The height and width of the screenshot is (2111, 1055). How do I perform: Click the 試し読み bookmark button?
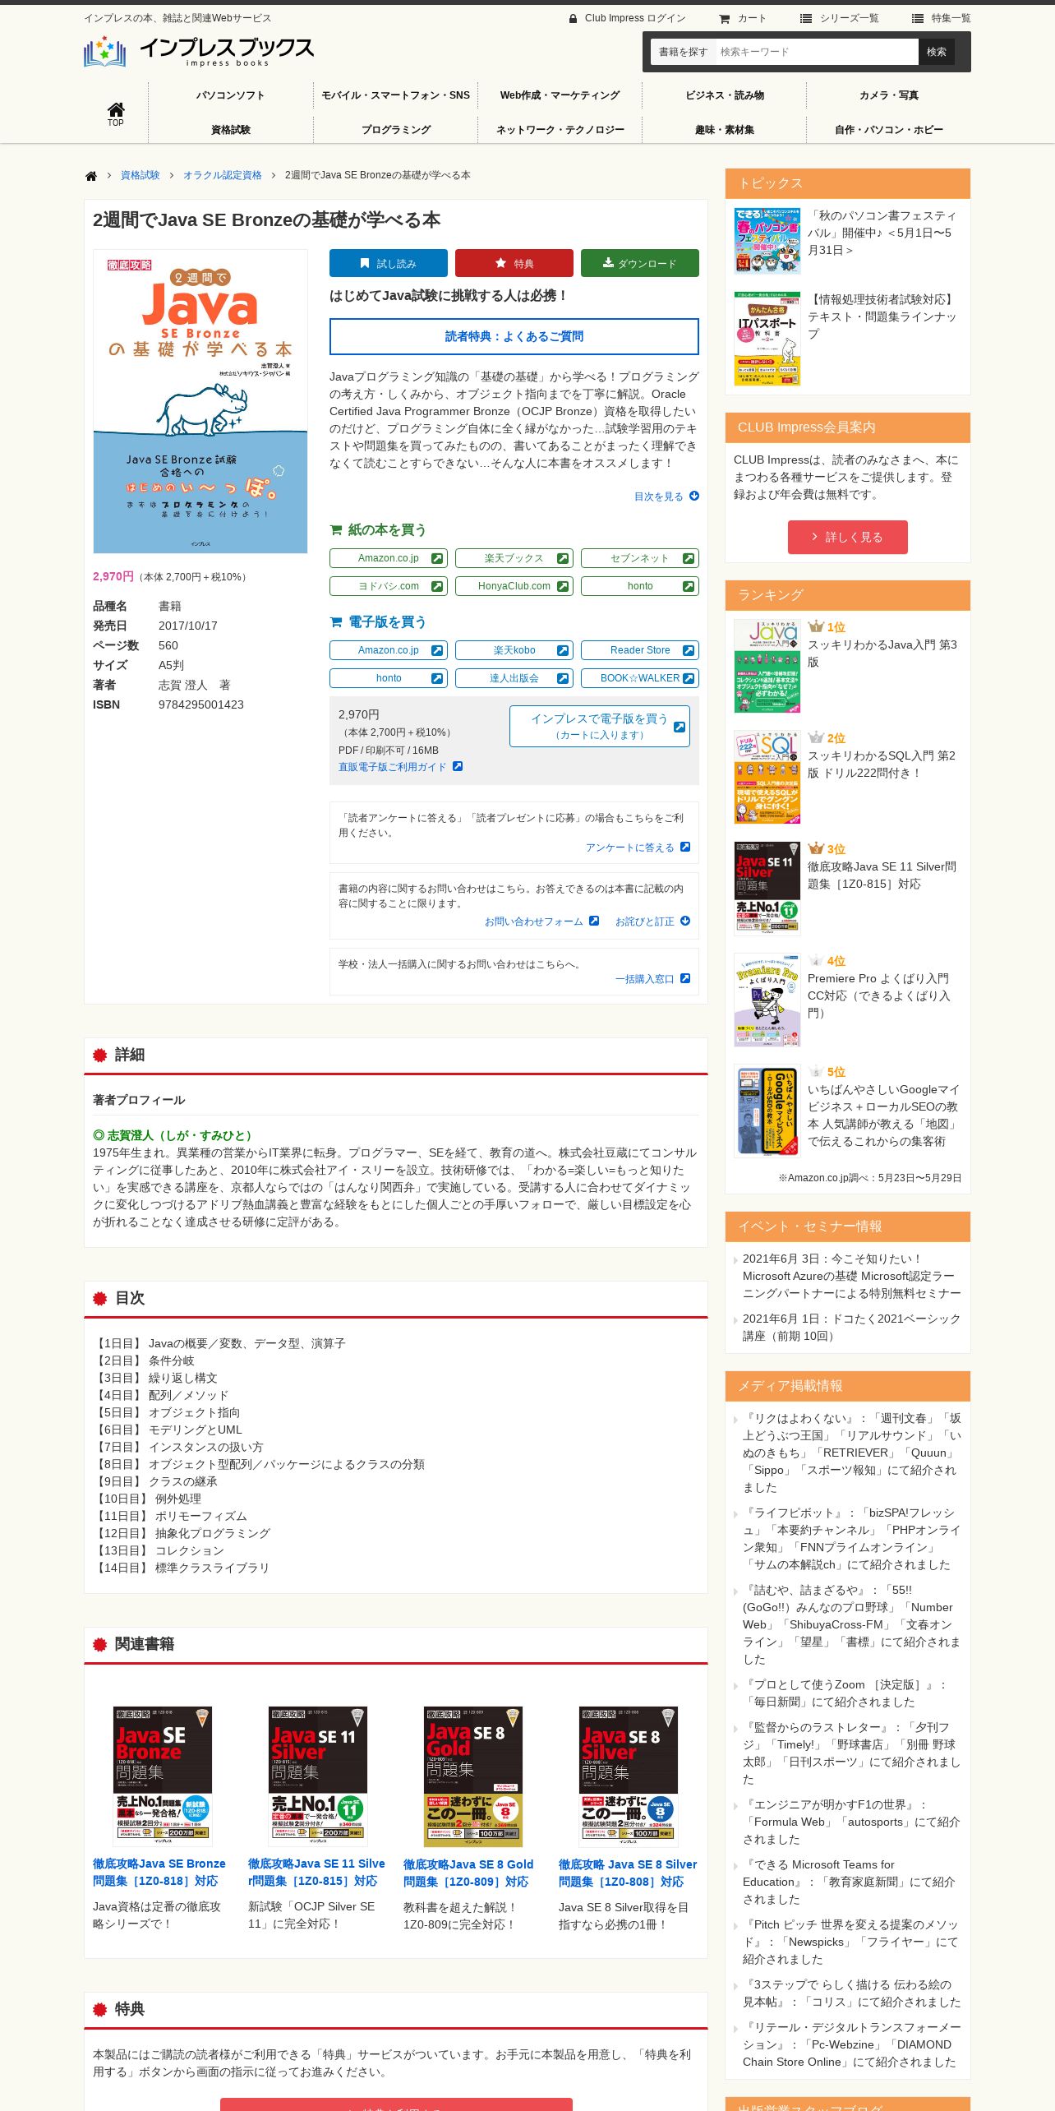click(x=389, y=263)
